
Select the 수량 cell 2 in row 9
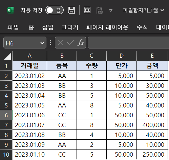[x=91, y=144]
